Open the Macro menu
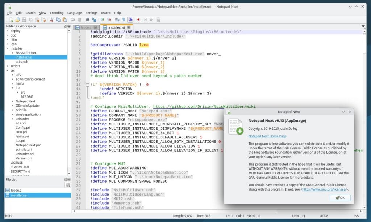Screen dimensions: 371x222 click(x=105, y=12)
